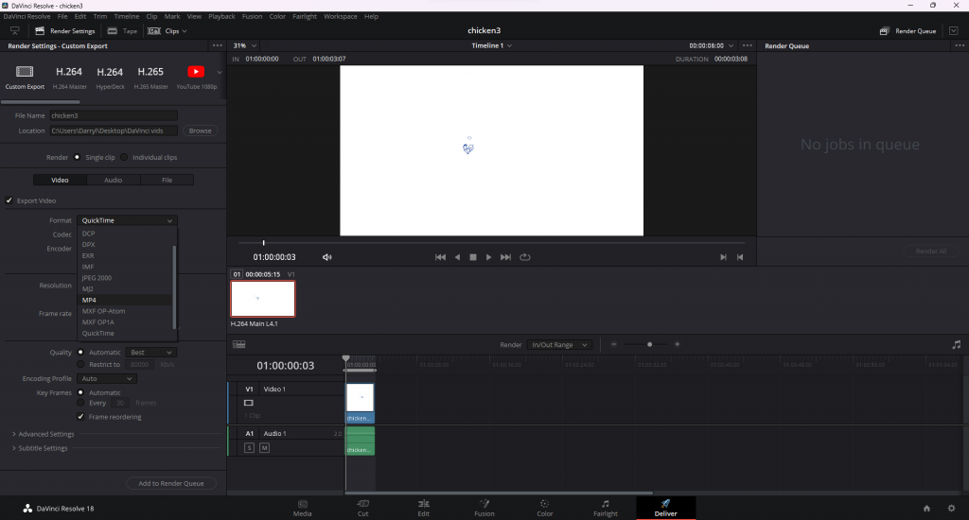Choose the H.264 Master preset

coord(69,77)
